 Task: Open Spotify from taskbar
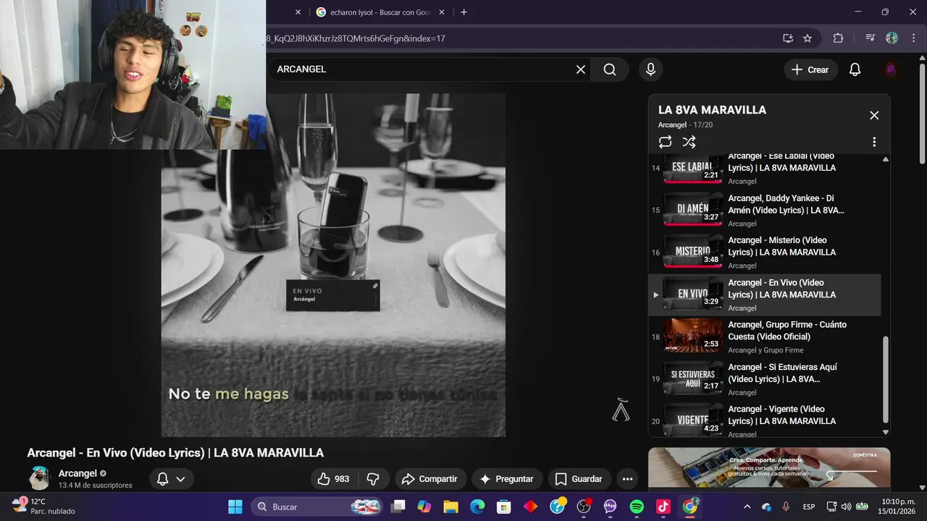(x=637, y=507)
